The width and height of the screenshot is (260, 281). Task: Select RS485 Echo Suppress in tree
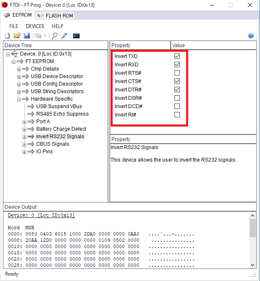(62, 114)
